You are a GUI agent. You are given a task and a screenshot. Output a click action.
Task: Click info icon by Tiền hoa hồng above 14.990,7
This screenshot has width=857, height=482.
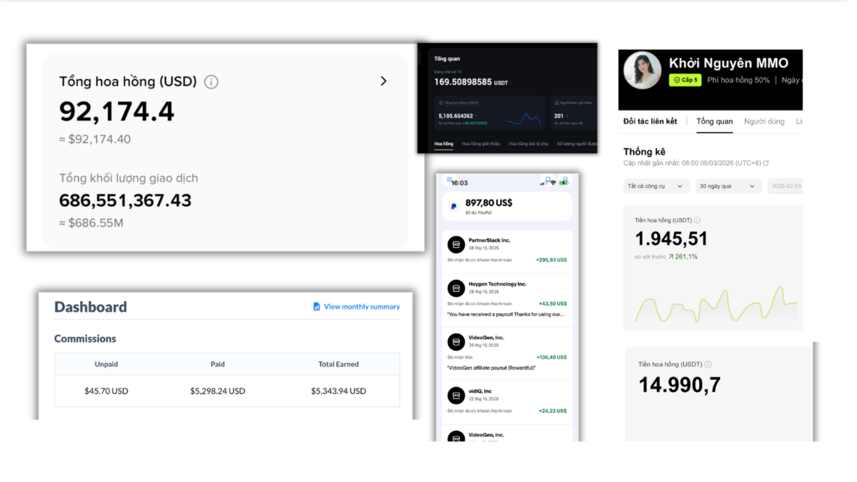pos(708,365)
